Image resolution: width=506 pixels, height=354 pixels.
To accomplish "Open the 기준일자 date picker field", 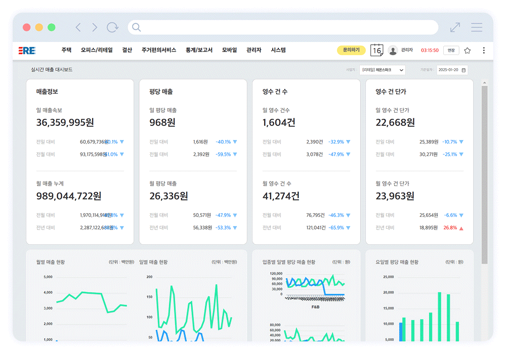I will 452,70.
